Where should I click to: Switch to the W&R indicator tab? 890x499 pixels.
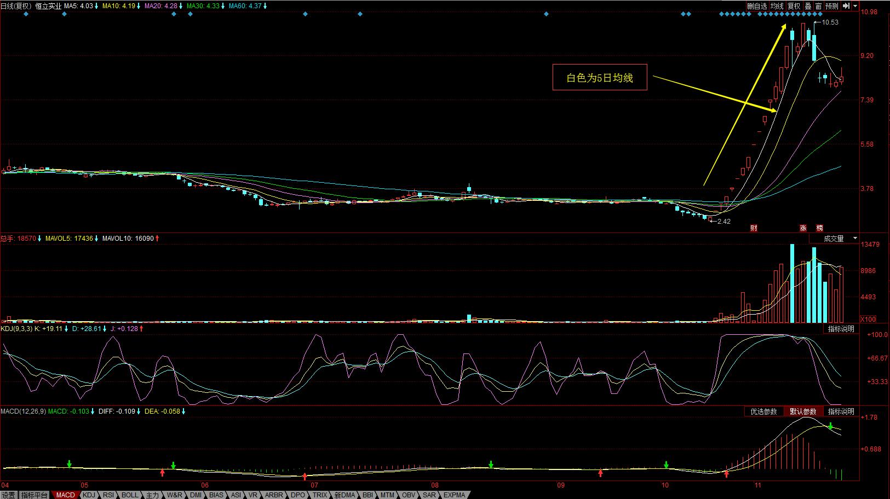tap(175, 495)
